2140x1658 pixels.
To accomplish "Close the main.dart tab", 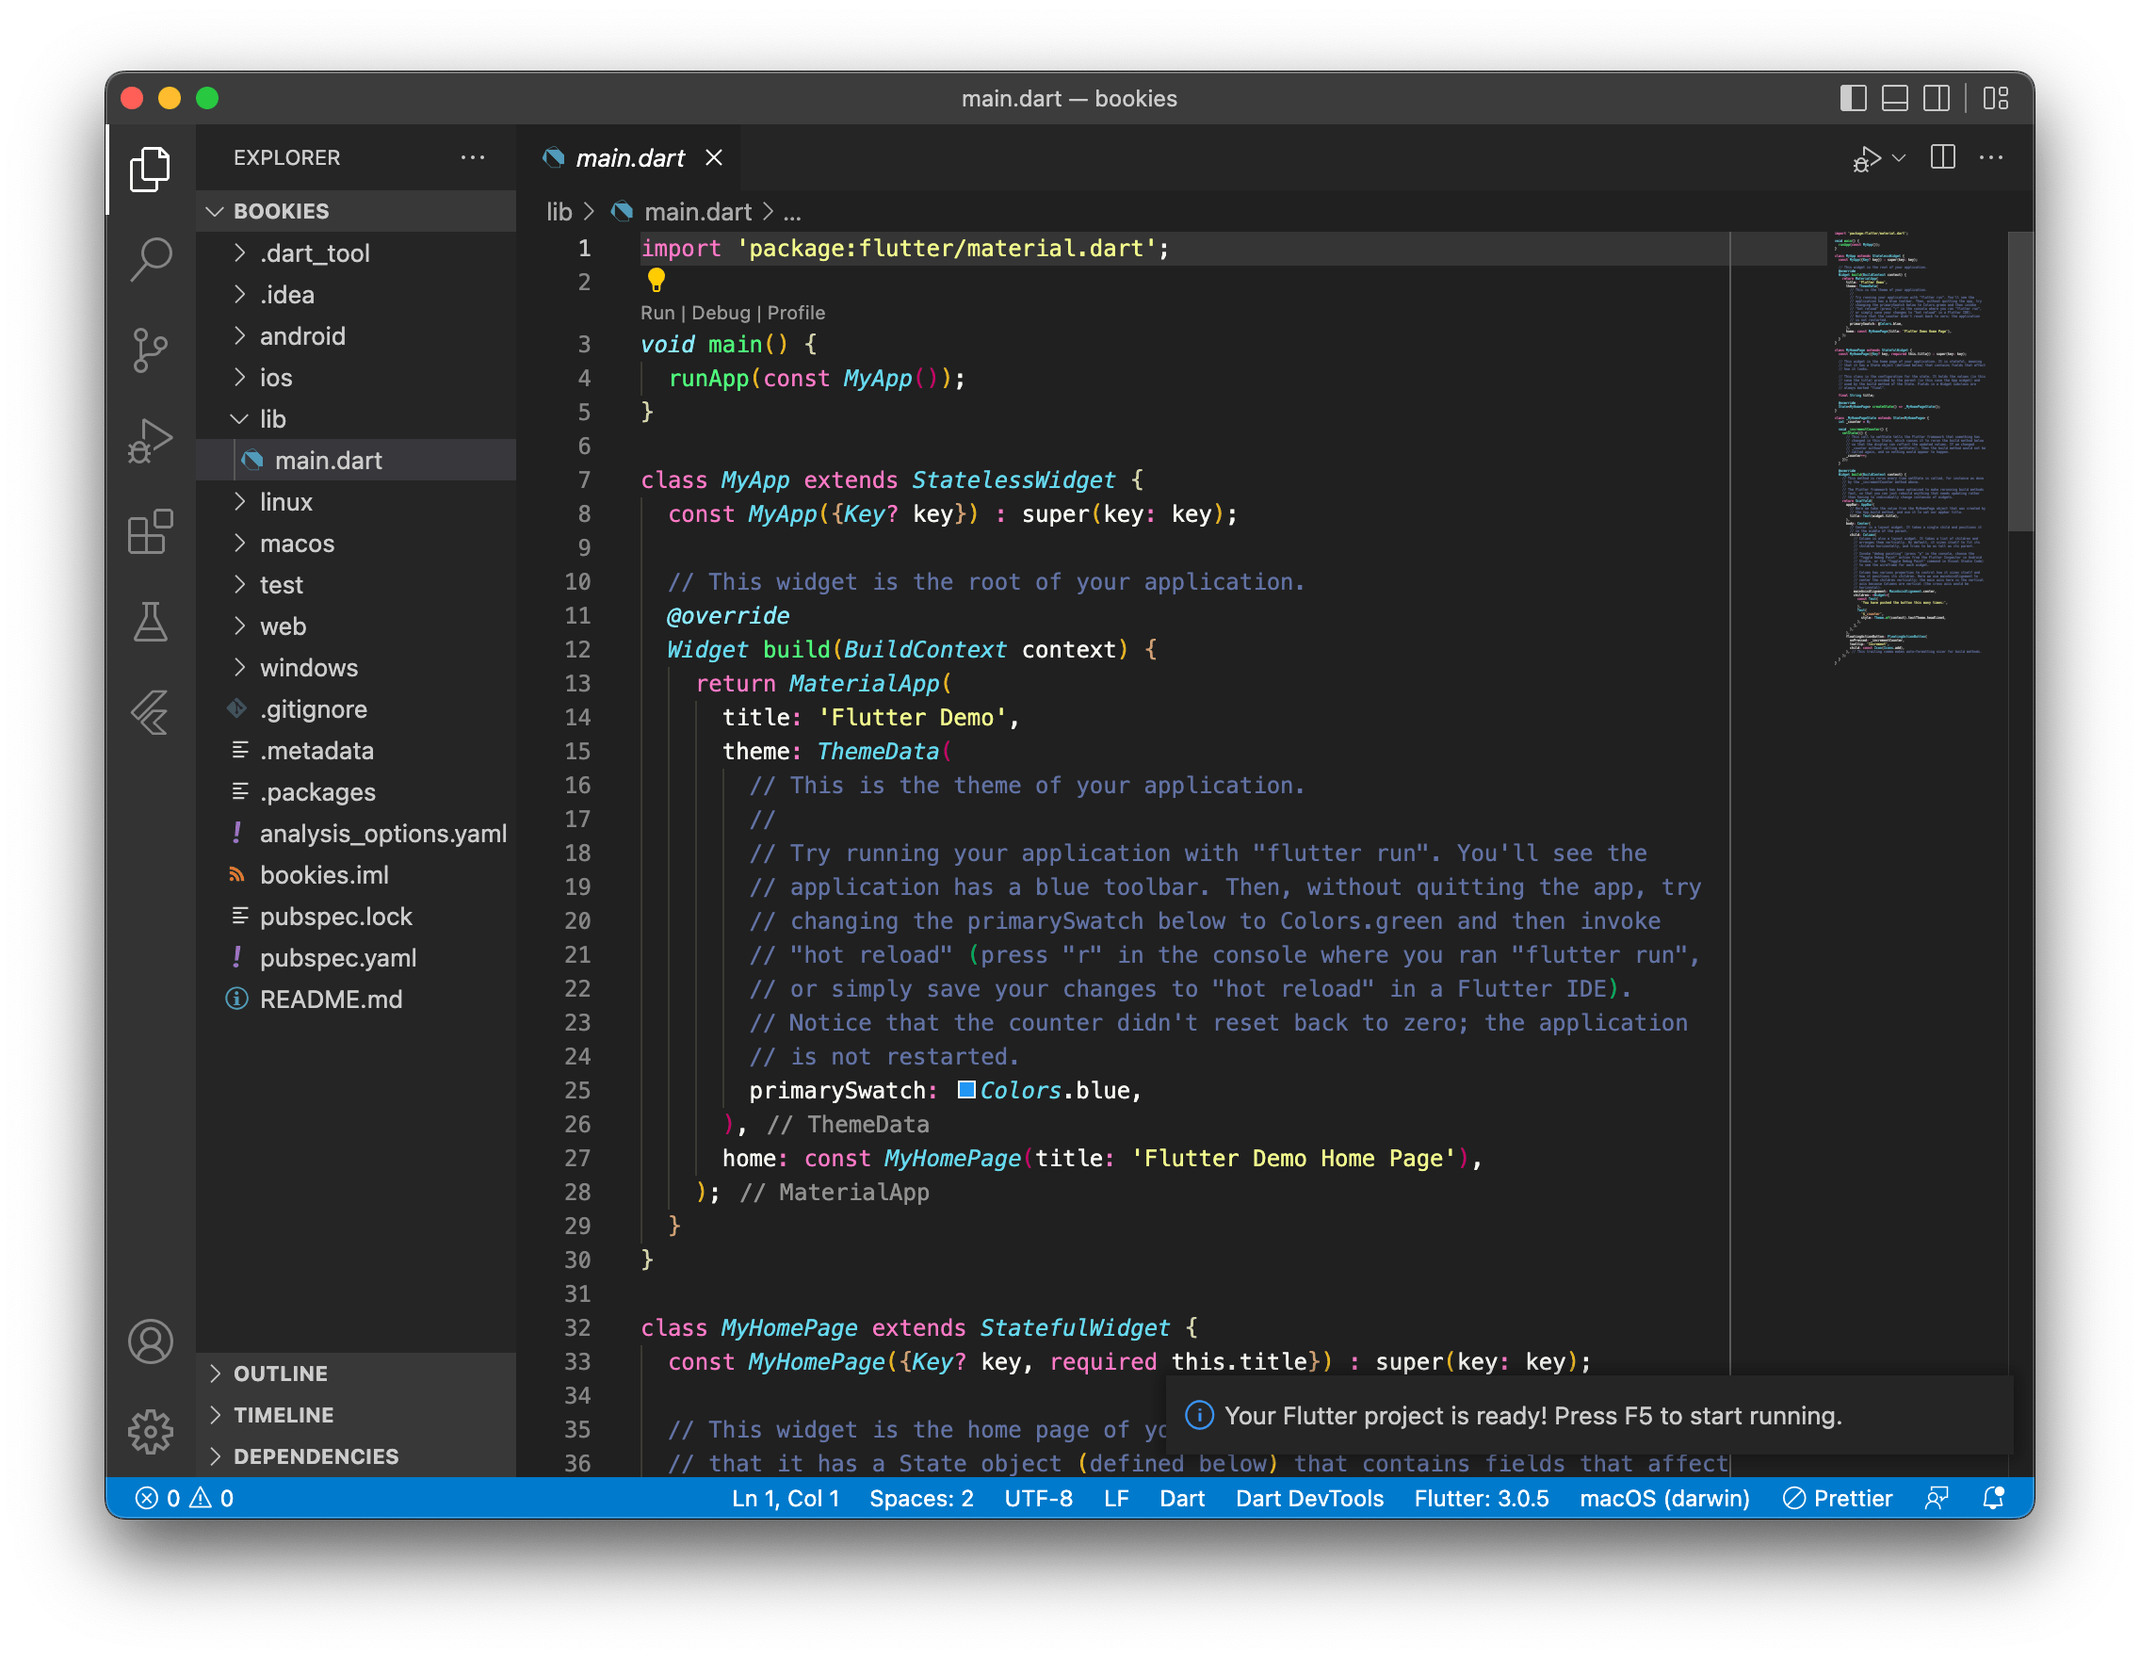I will point(714,157).
